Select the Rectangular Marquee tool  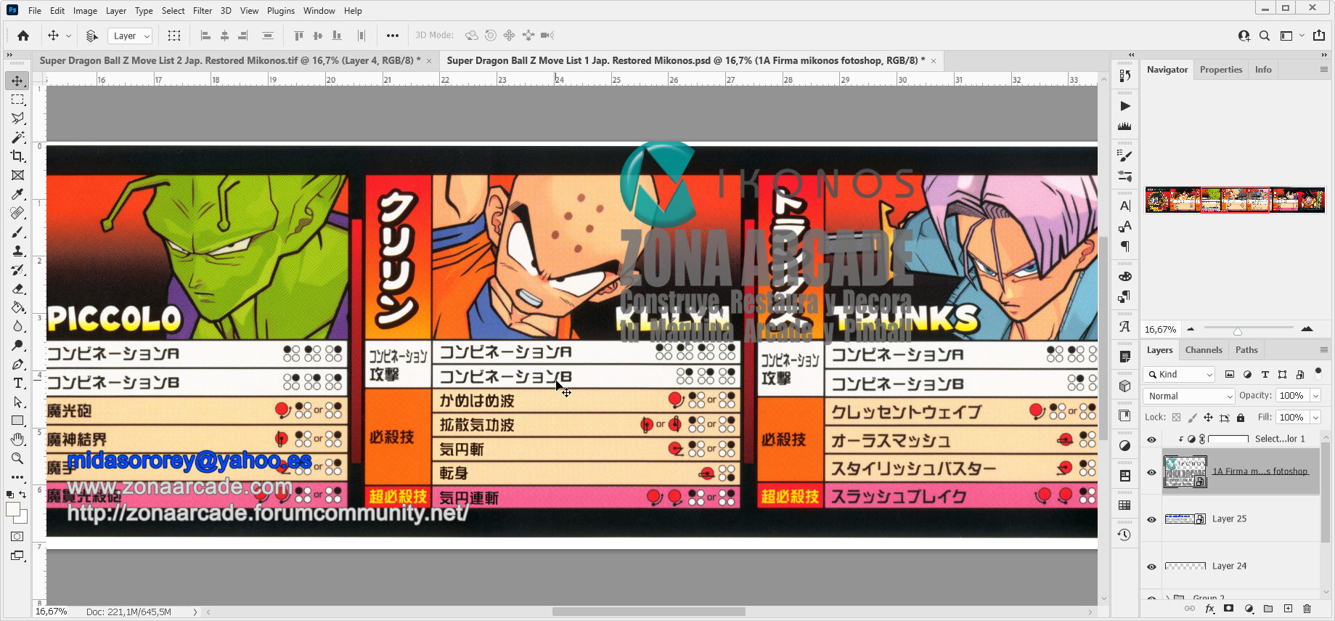pyautogui.click(x=17, y=100)
